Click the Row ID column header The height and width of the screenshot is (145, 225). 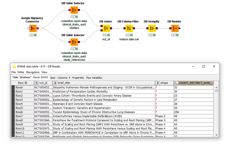pos(22,83)
